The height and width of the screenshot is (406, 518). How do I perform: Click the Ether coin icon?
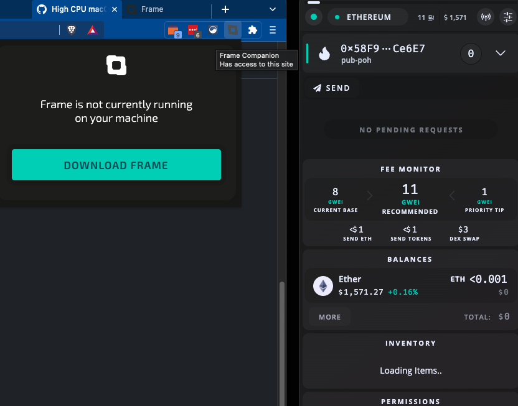(323, 285)
